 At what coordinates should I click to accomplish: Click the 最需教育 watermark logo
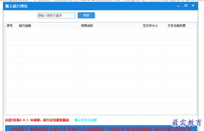click(x=187, y=123)
